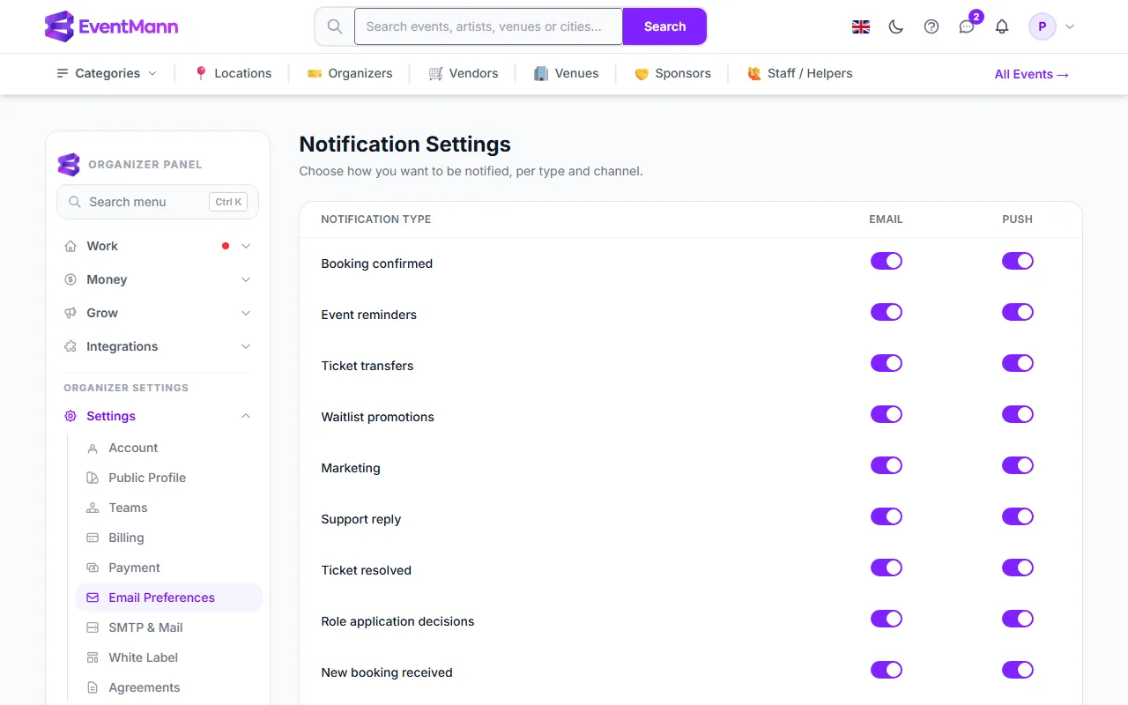
Task: Turn off Marketing email notifications
Action: click(887, 465)
